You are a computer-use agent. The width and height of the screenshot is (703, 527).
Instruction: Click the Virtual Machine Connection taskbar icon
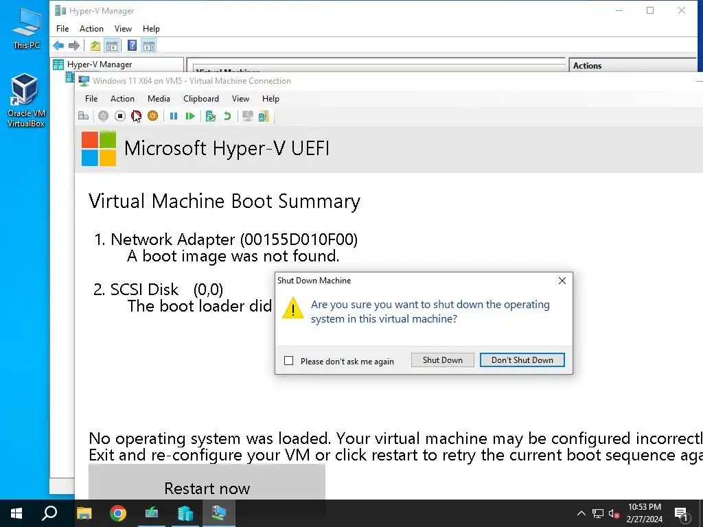[219, 513]
